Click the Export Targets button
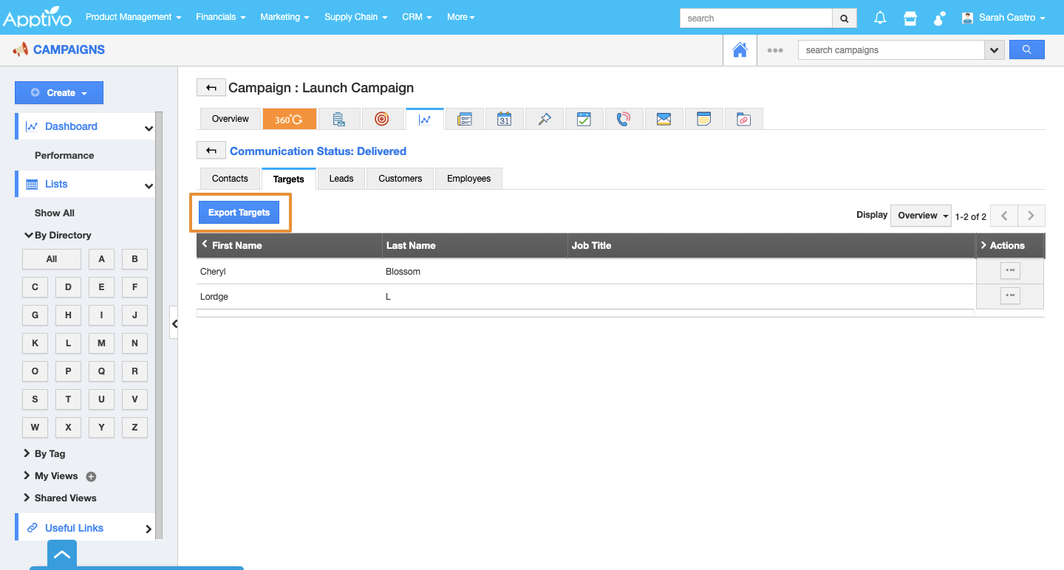The image size is (1064, 570). pyautogui.click(x=239, y=213)
